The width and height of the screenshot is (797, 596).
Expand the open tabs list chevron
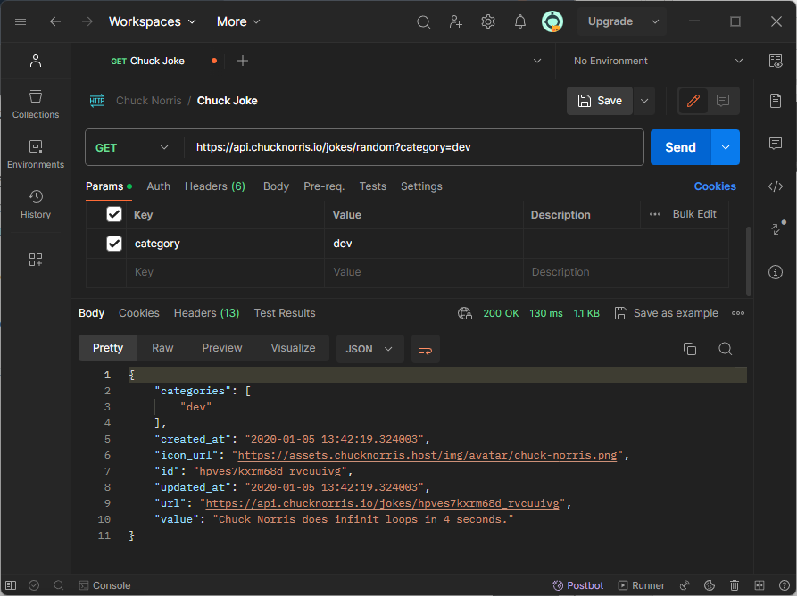[536, 61]
